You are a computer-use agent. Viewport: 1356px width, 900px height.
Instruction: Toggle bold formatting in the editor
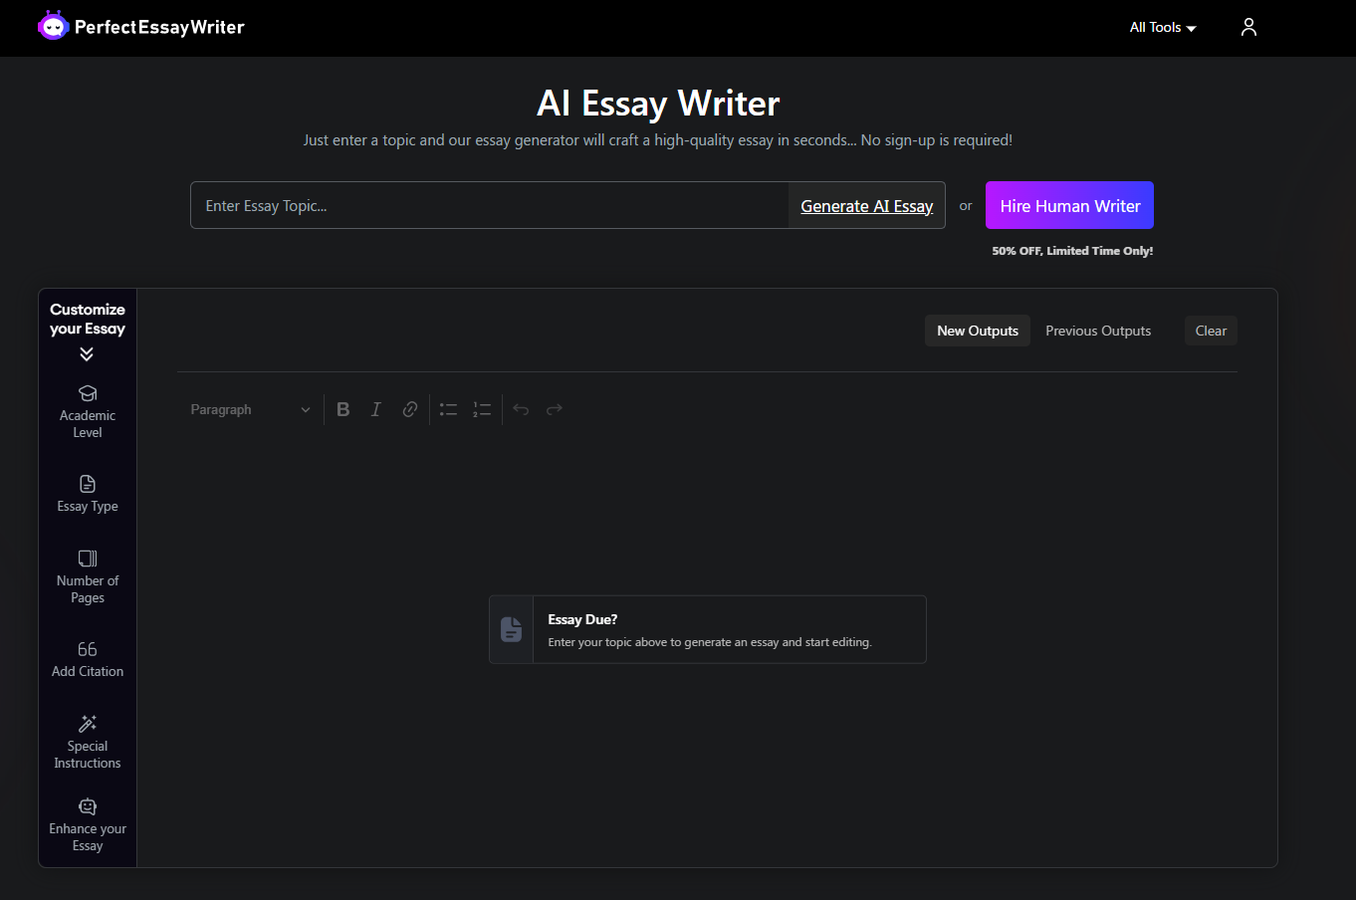[342, 408]
